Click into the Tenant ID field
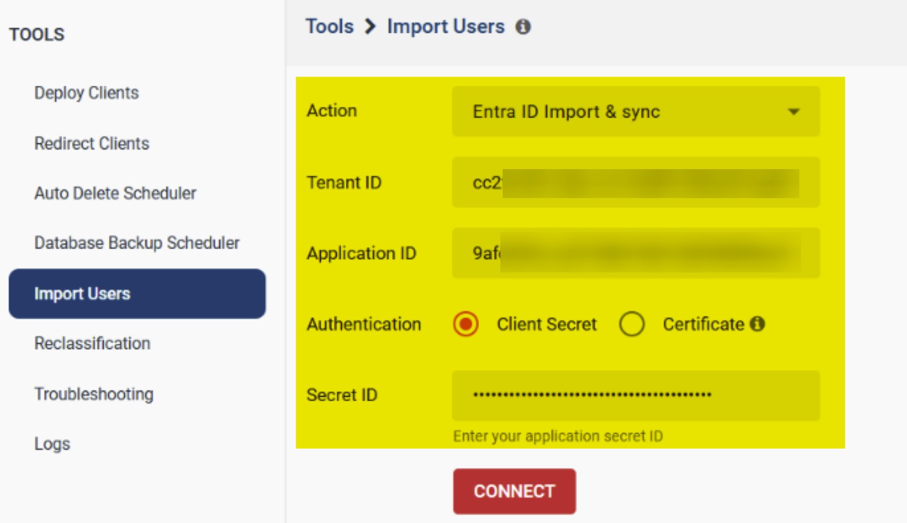 click(x=635, y=182)
